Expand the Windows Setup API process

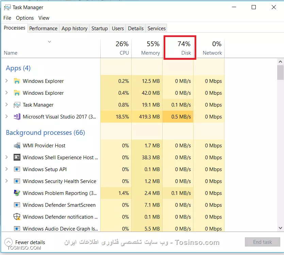6,169
